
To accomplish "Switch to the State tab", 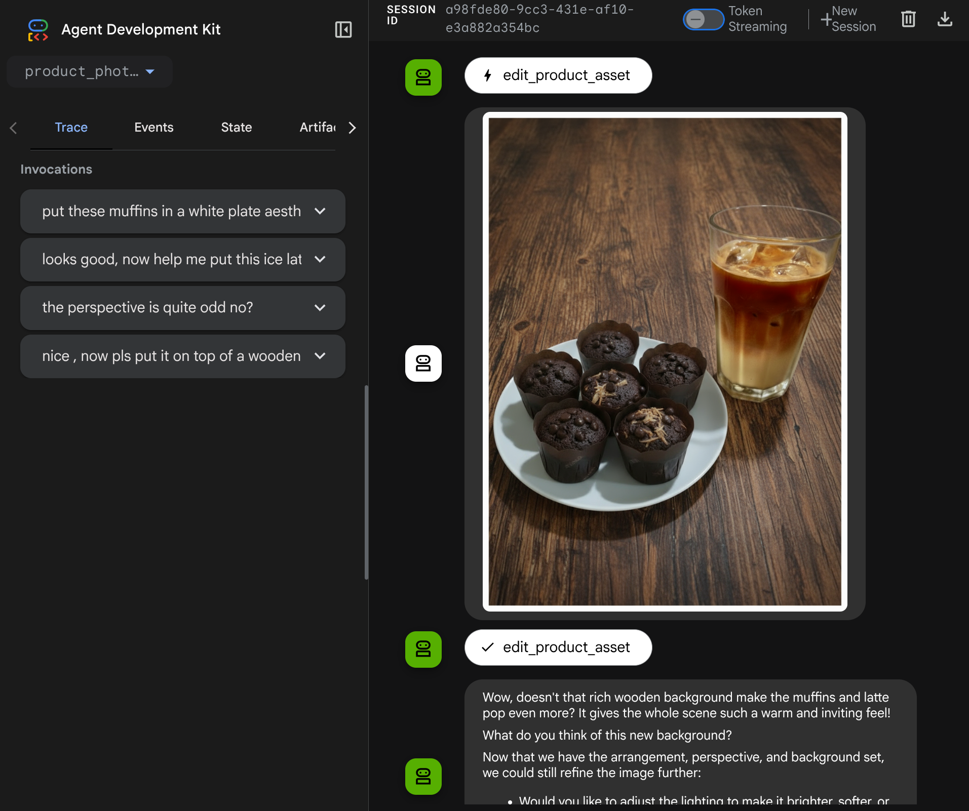I will pos(236,127).
